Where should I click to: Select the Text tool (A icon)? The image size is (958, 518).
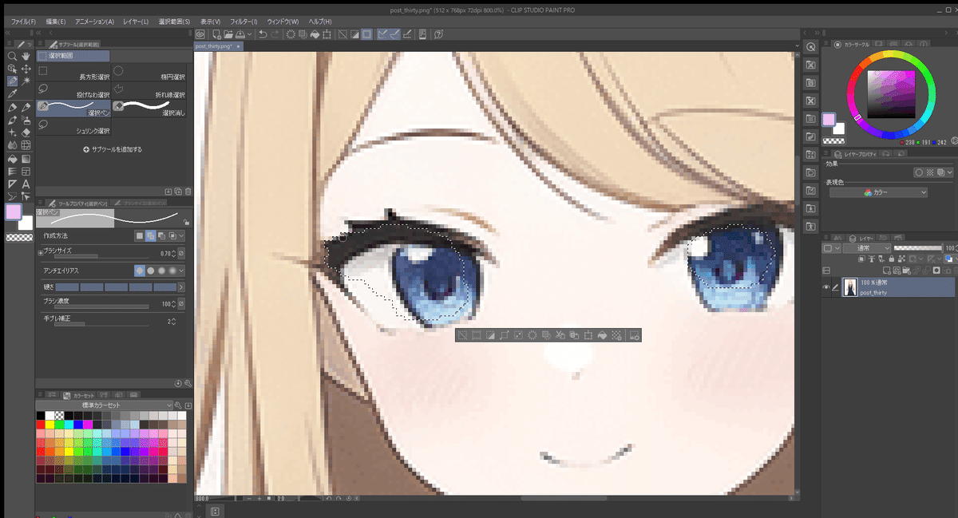(26, 184)
